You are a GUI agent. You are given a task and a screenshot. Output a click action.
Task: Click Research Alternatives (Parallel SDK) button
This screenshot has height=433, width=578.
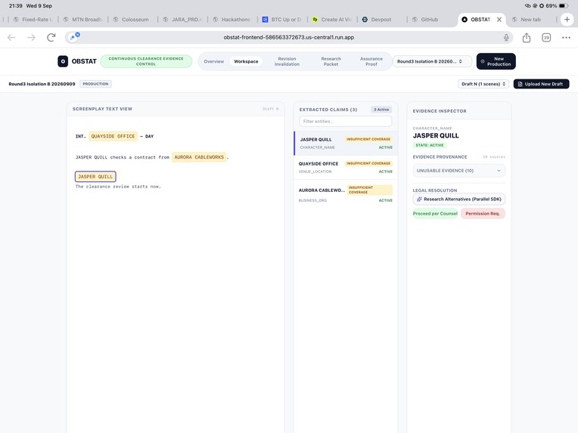coord(459,199)
